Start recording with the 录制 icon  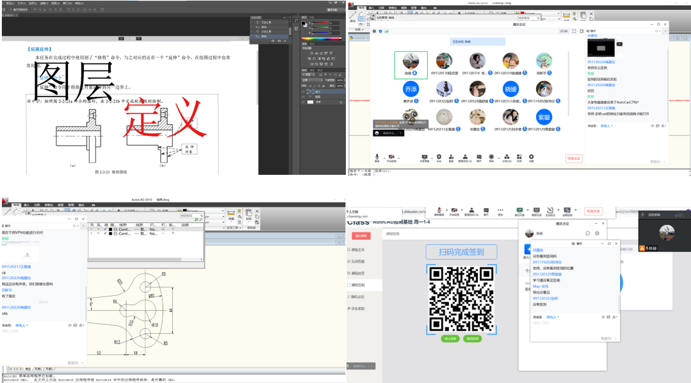(x=492, y=158)
